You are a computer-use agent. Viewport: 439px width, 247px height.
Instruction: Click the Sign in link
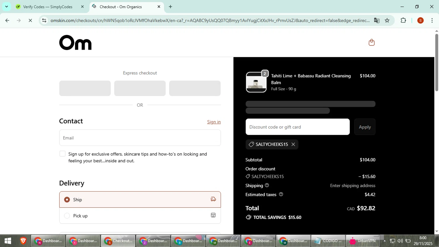(x=214, y=122)
